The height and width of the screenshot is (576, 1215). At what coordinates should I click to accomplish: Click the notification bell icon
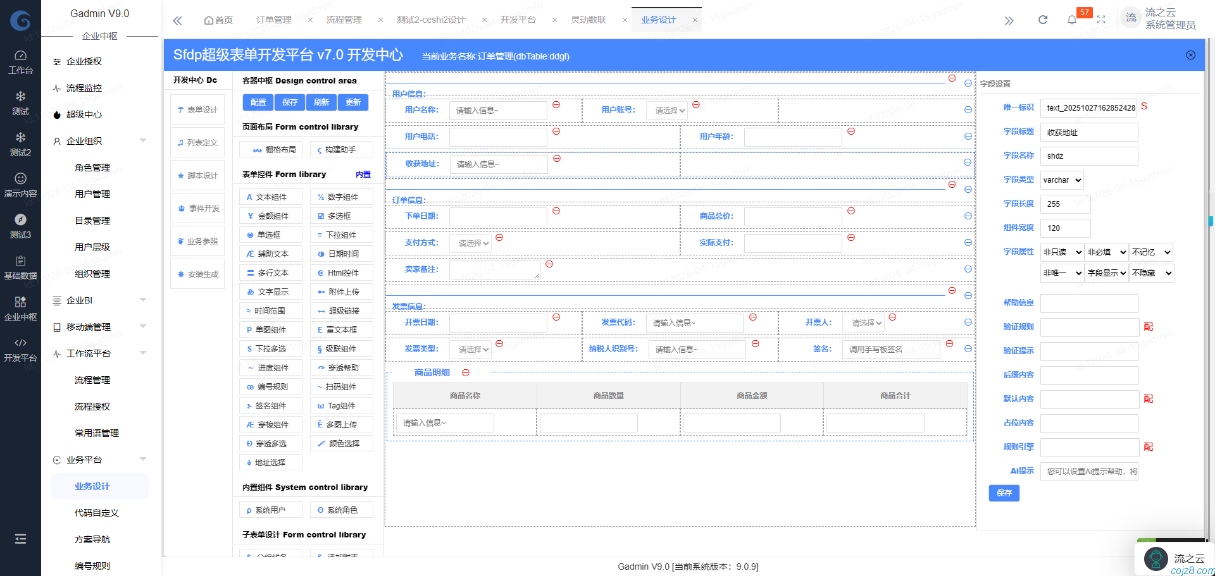pyautogui.click(x=1071, y=20)
